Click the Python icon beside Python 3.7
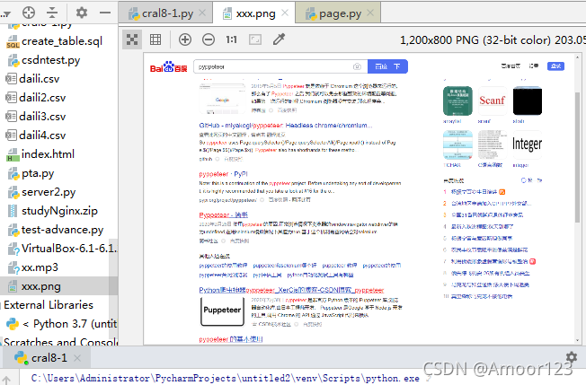This screenshot has height=385, width=586. click(13, 324)
